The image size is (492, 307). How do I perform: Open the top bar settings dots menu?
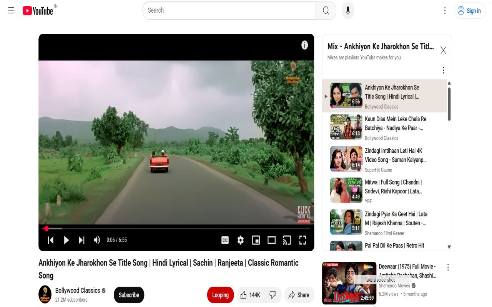pos(445,11)
